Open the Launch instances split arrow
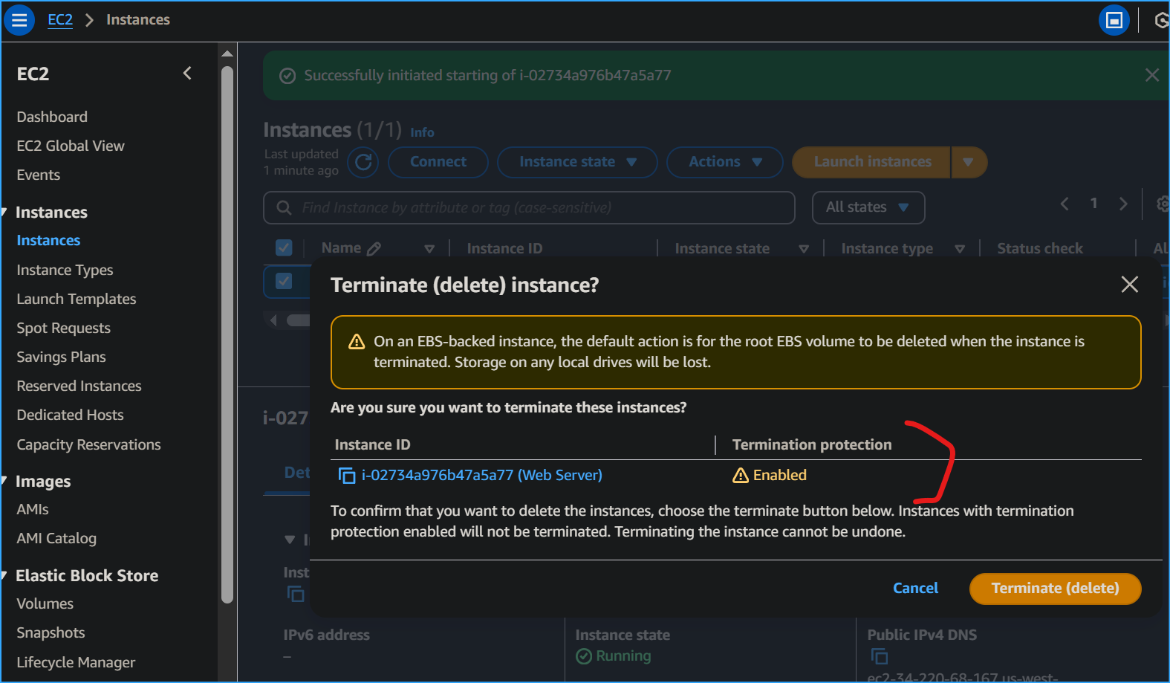The image size is (1170, 683). tap(969, 162)
